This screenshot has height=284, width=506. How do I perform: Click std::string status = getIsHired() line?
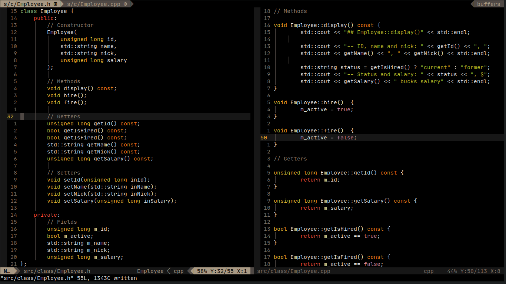tap(395, 67)
